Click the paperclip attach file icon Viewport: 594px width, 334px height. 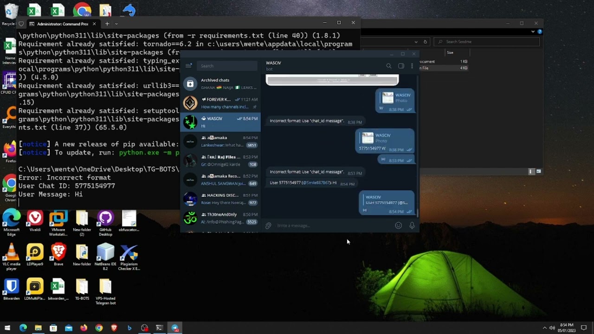(x=268, y=225)
